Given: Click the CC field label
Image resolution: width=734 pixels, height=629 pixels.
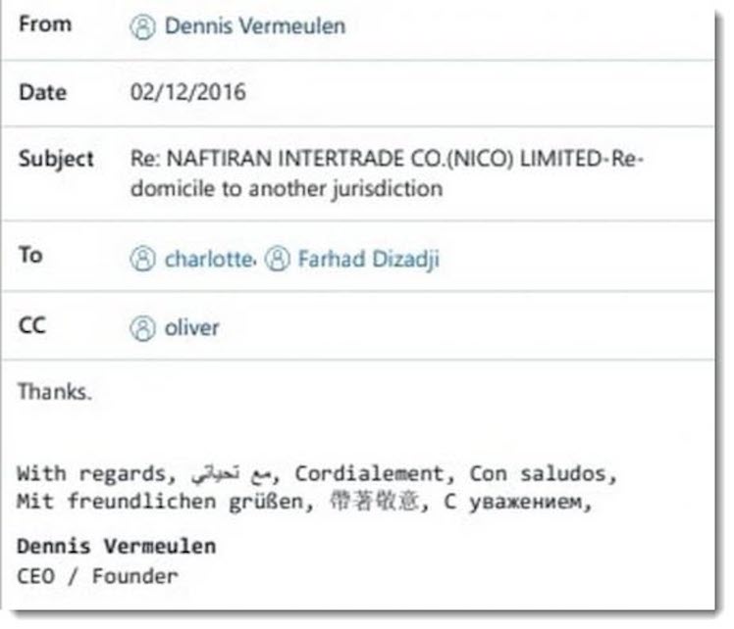Looking at the screenshot, I should pos(32,325).
